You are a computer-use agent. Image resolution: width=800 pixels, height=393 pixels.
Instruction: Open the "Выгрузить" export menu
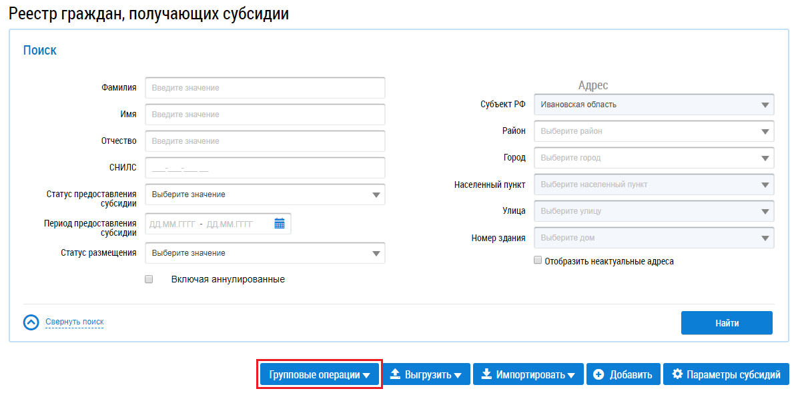(426, 374)
